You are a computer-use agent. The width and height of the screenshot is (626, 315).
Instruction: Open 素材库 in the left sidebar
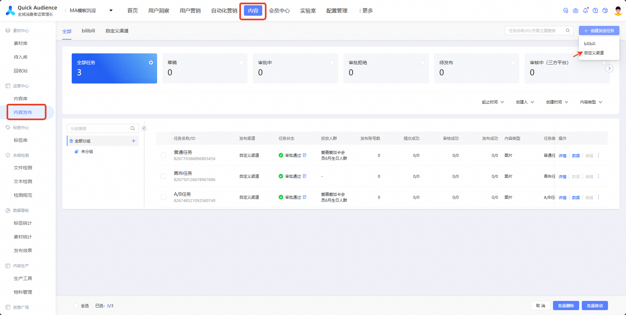pyautogui.click(x=21, y=43)
